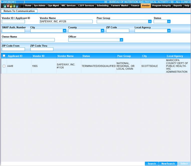Open the Finance menu
This screenshot has height=166, width=191.
[135, 6]
